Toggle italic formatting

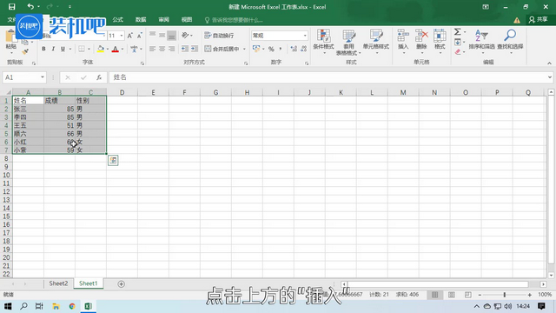click(x=53, y=49)
